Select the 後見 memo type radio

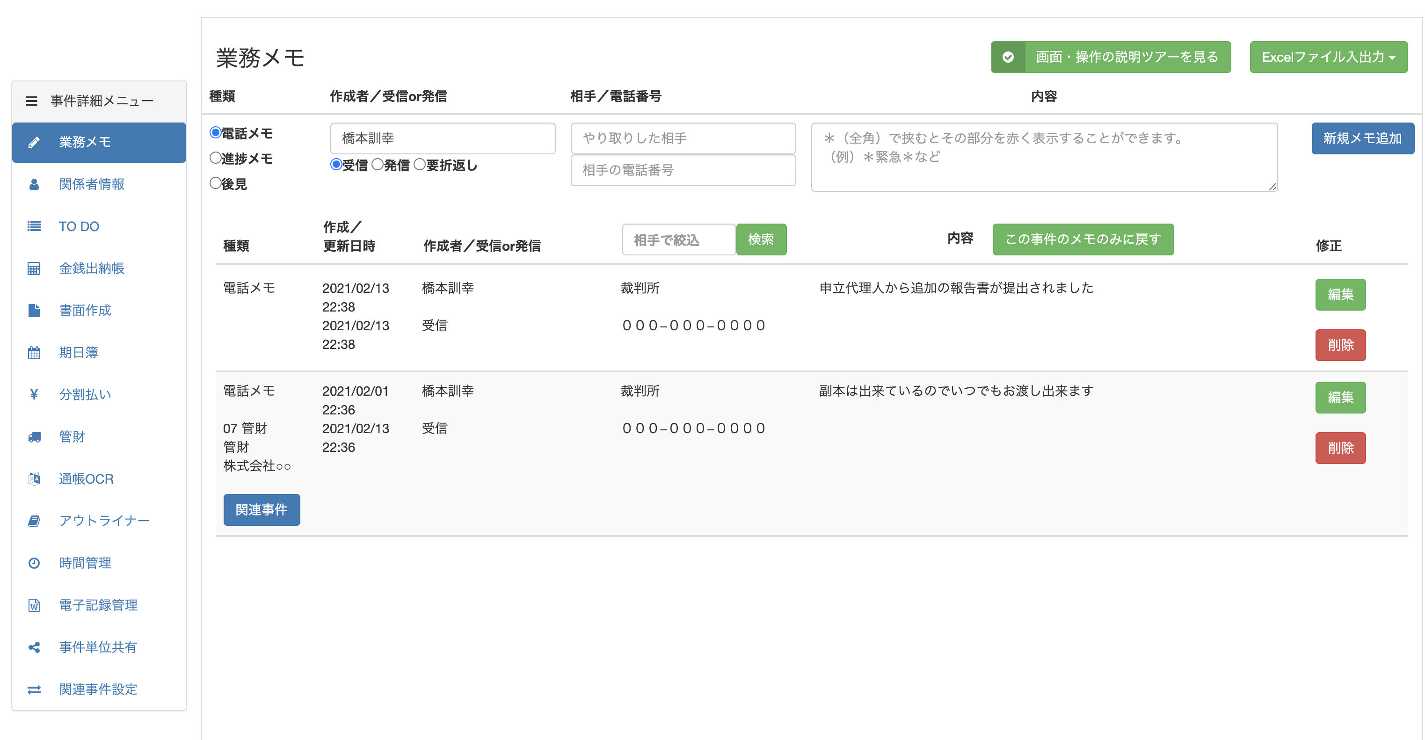[x=216, y=183]
